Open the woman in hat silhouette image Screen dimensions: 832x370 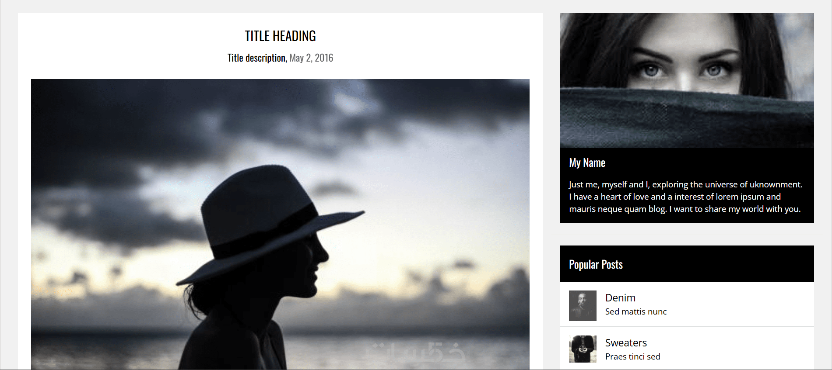point(280,224)
